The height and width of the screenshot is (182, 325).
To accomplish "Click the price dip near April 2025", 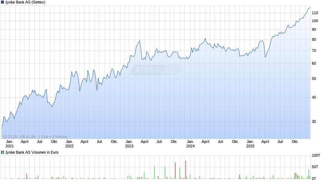I will coord(265,57).
